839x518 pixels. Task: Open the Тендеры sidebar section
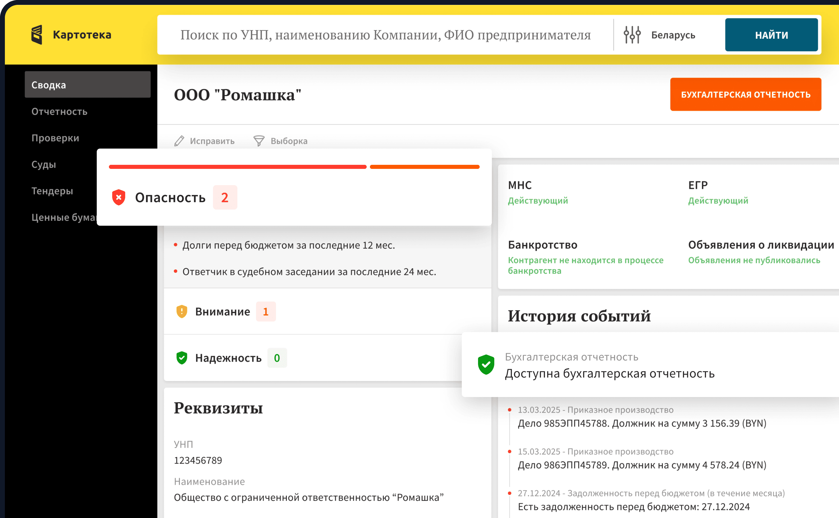[x=52, y=191]
